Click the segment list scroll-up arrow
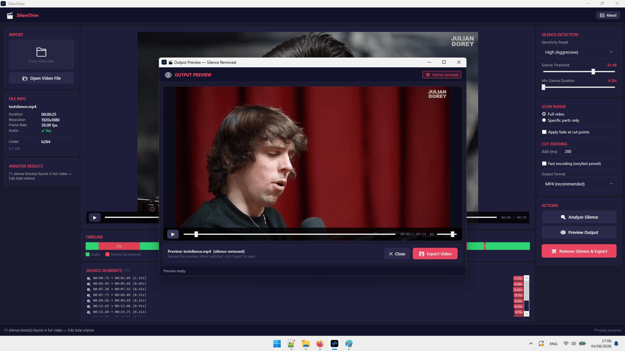The image size is (625, 351). tap(526, 278)
